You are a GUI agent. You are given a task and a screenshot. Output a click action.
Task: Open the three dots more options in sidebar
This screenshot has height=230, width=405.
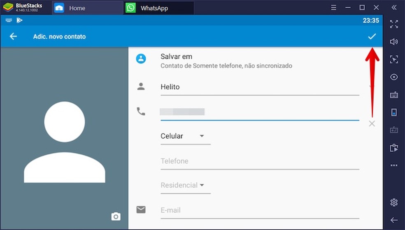[x=394, y=165]
